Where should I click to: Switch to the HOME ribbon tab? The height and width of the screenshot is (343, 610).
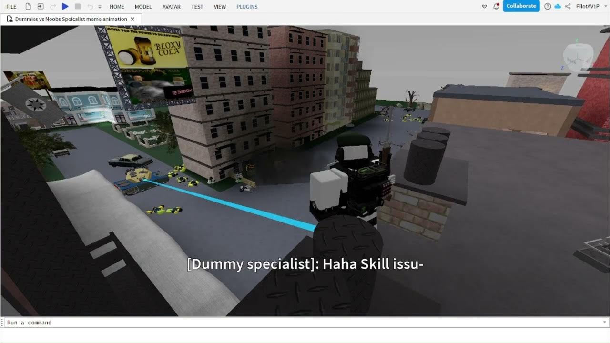[x=117, y=7]
